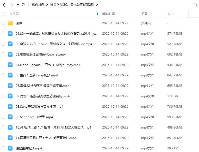Open the sort order menu icon
Image resolution: width=199 pixels, height=152 pixels.
pyautogui.click(x=195, y=5)
